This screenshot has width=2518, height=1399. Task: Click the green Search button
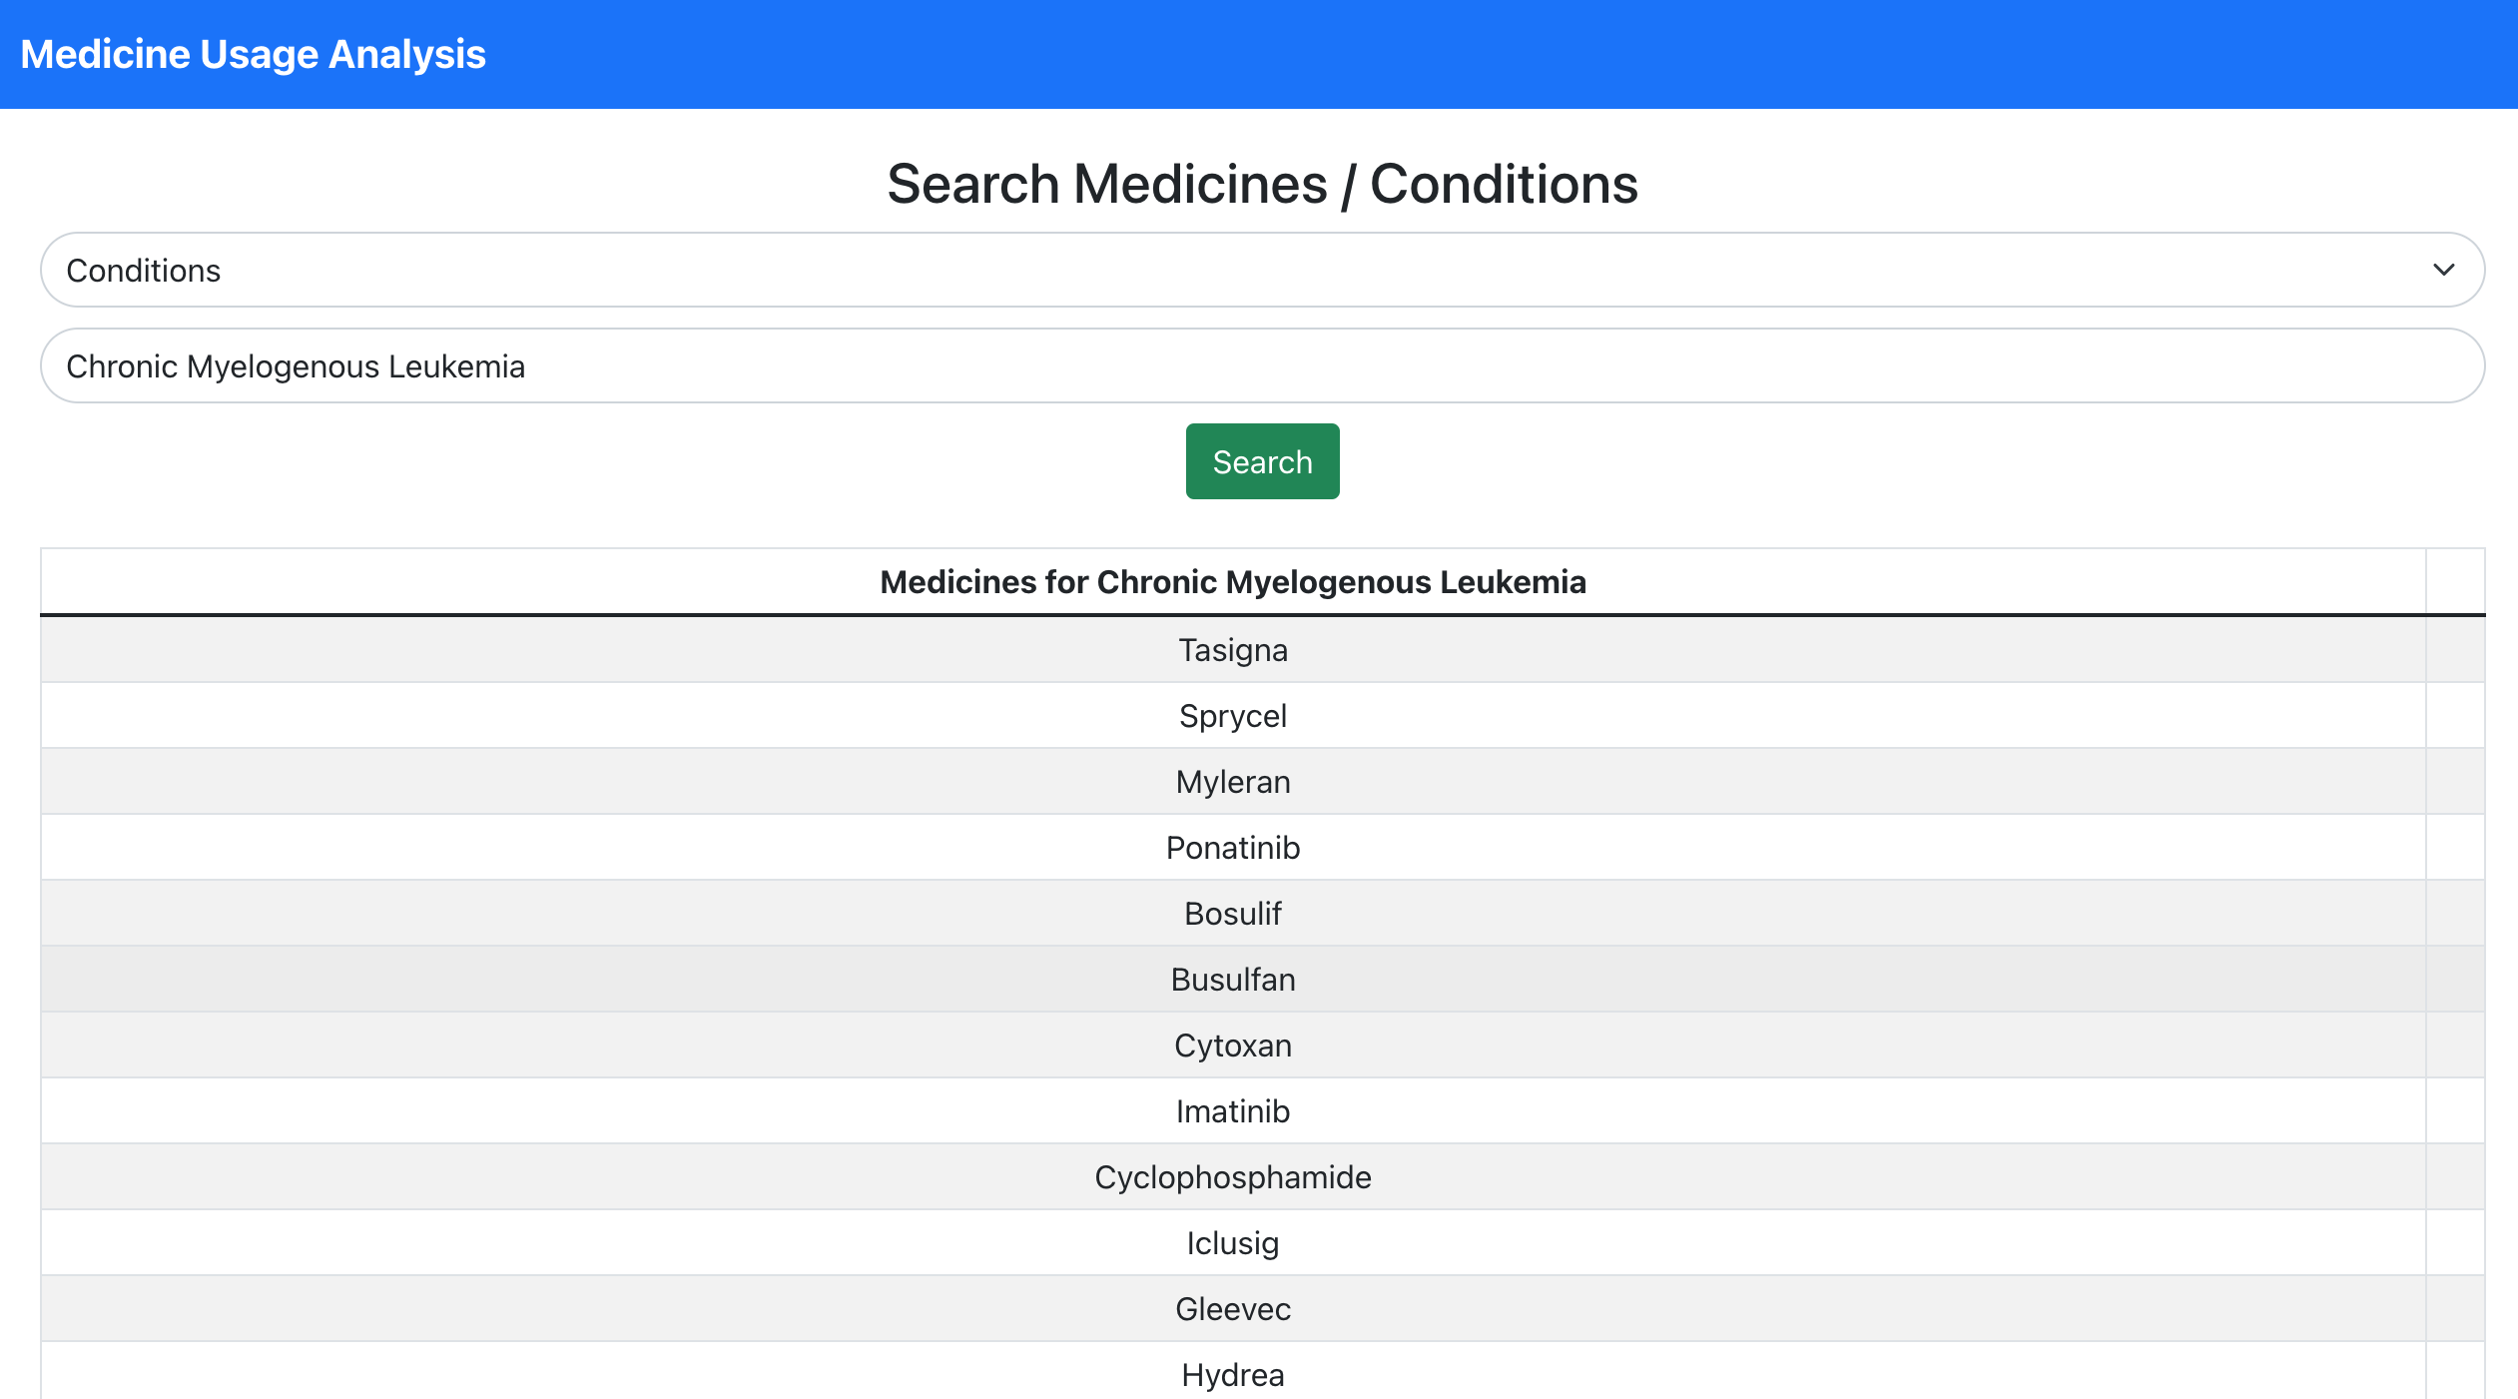pyautogui.click(x=1262, y=461)
